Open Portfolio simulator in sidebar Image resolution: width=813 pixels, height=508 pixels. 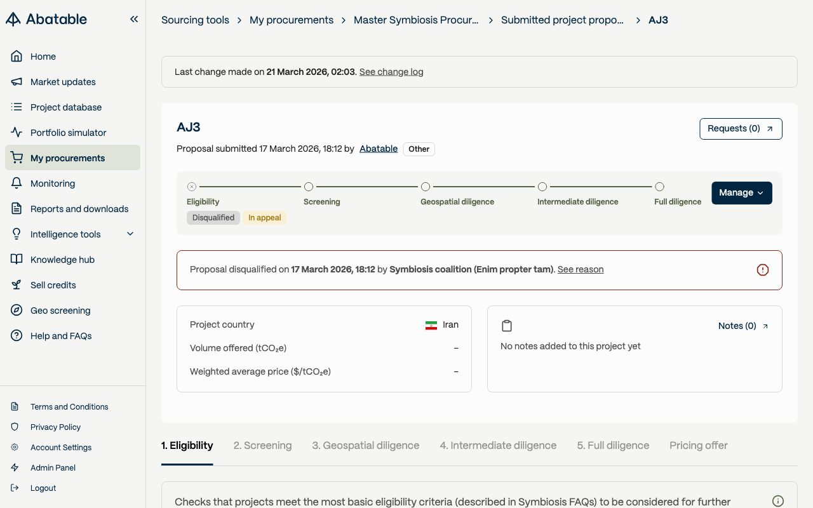tap(72, 133)
